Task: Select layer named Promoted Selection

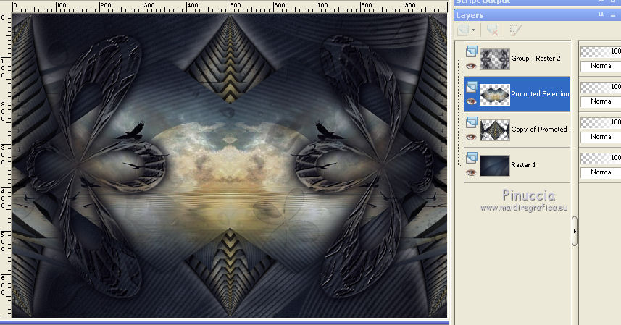Action: [540, 93]
